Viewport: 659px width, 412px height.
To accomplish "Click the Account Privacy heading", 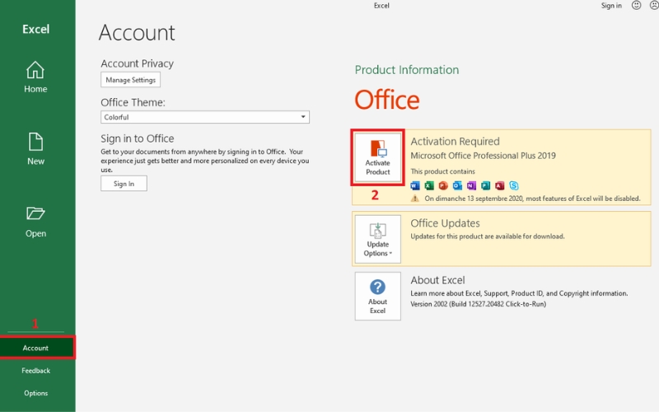I will [x=137, y=63].
